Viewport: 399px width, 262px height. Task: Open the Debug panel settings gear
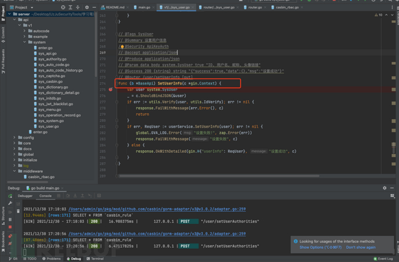tap(385, 188)
